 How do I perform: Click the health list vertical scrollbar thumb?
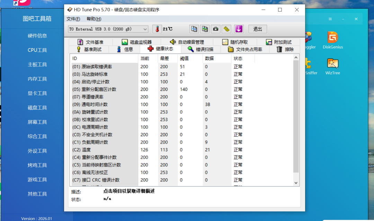tap(296, 116)
